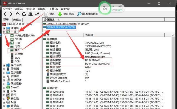Go back with the left arrow icon
Viewport: 177px width, 109px height.
[x=5, y=14]
